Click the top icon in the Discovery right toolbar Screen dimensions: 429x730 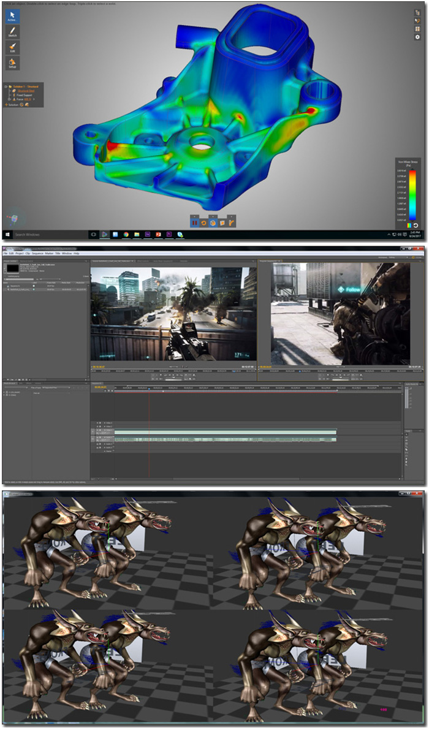click(x=417, y=13)
